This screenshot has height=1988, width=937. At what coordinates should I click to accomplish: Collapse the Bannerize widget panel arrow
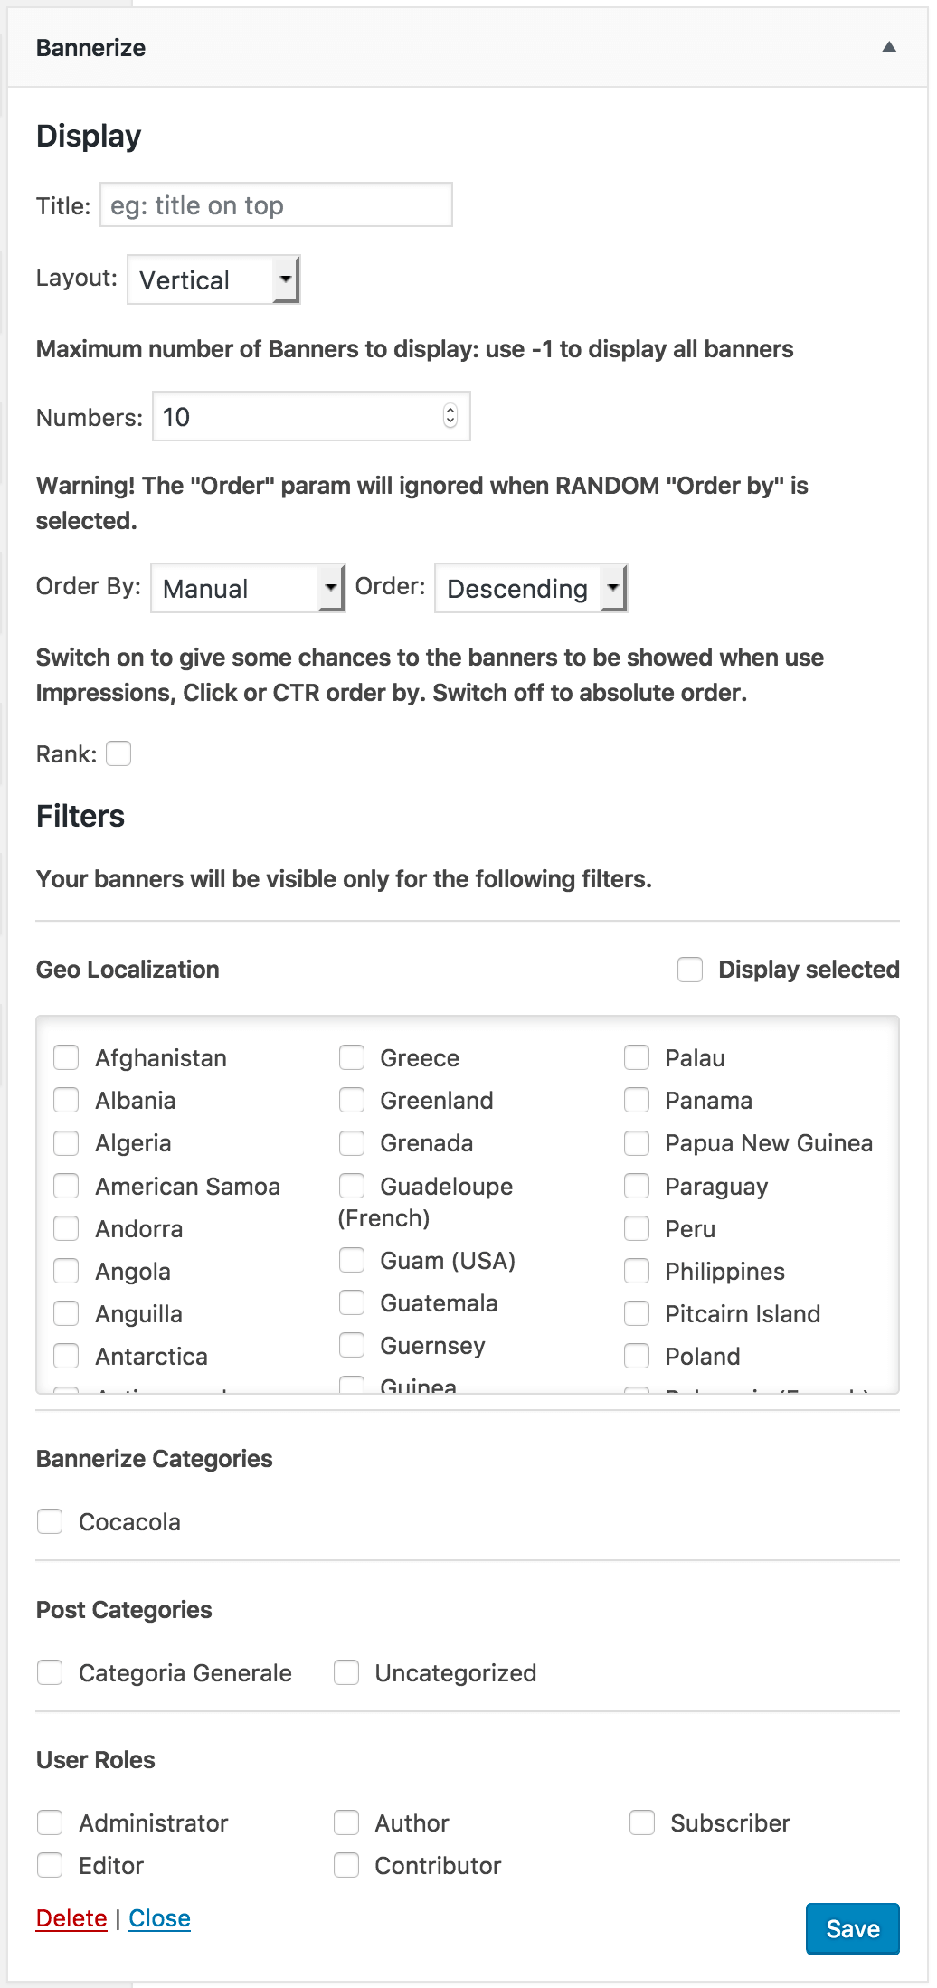point(889,47)
